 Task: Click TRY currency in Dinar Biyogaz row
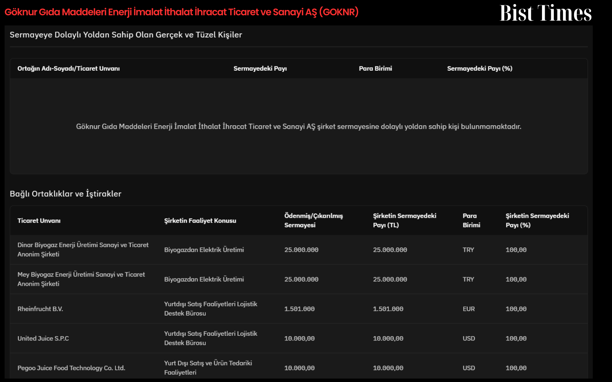pyautogui.click(x=468, y=250)
